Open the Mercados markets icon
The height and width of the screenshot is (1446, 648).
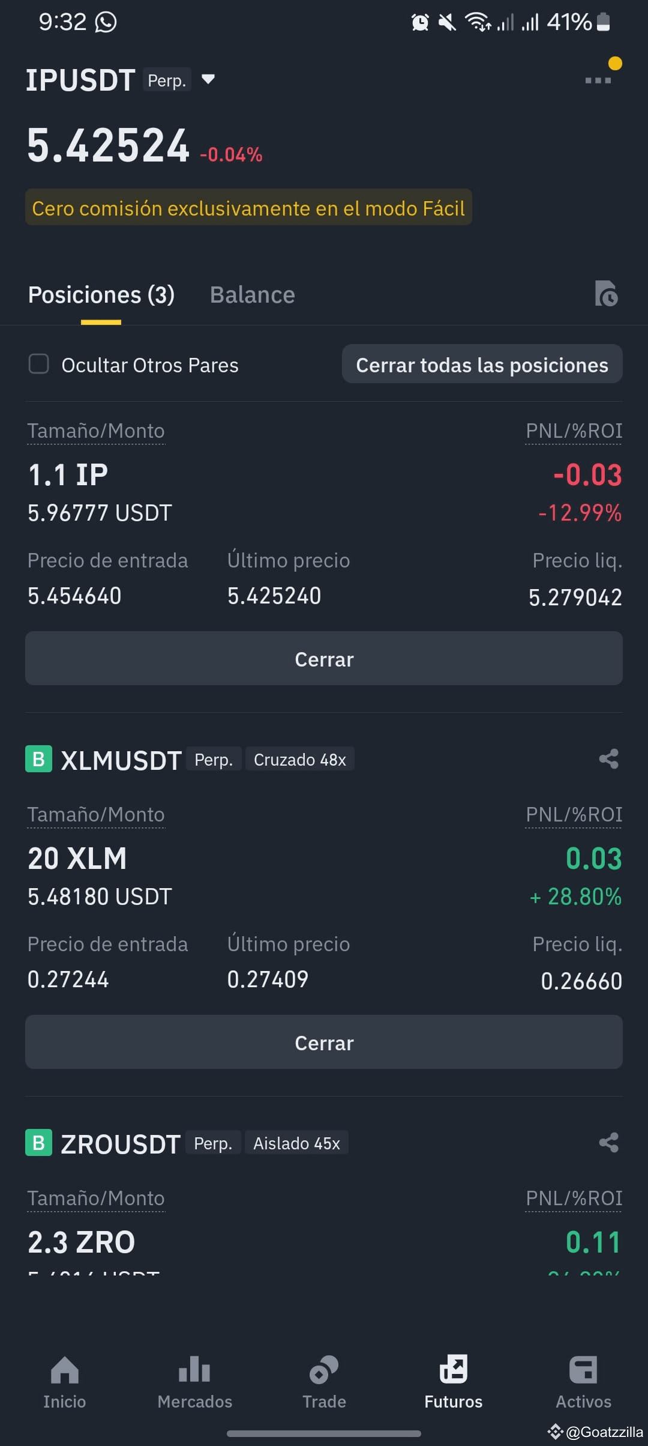194,1370
